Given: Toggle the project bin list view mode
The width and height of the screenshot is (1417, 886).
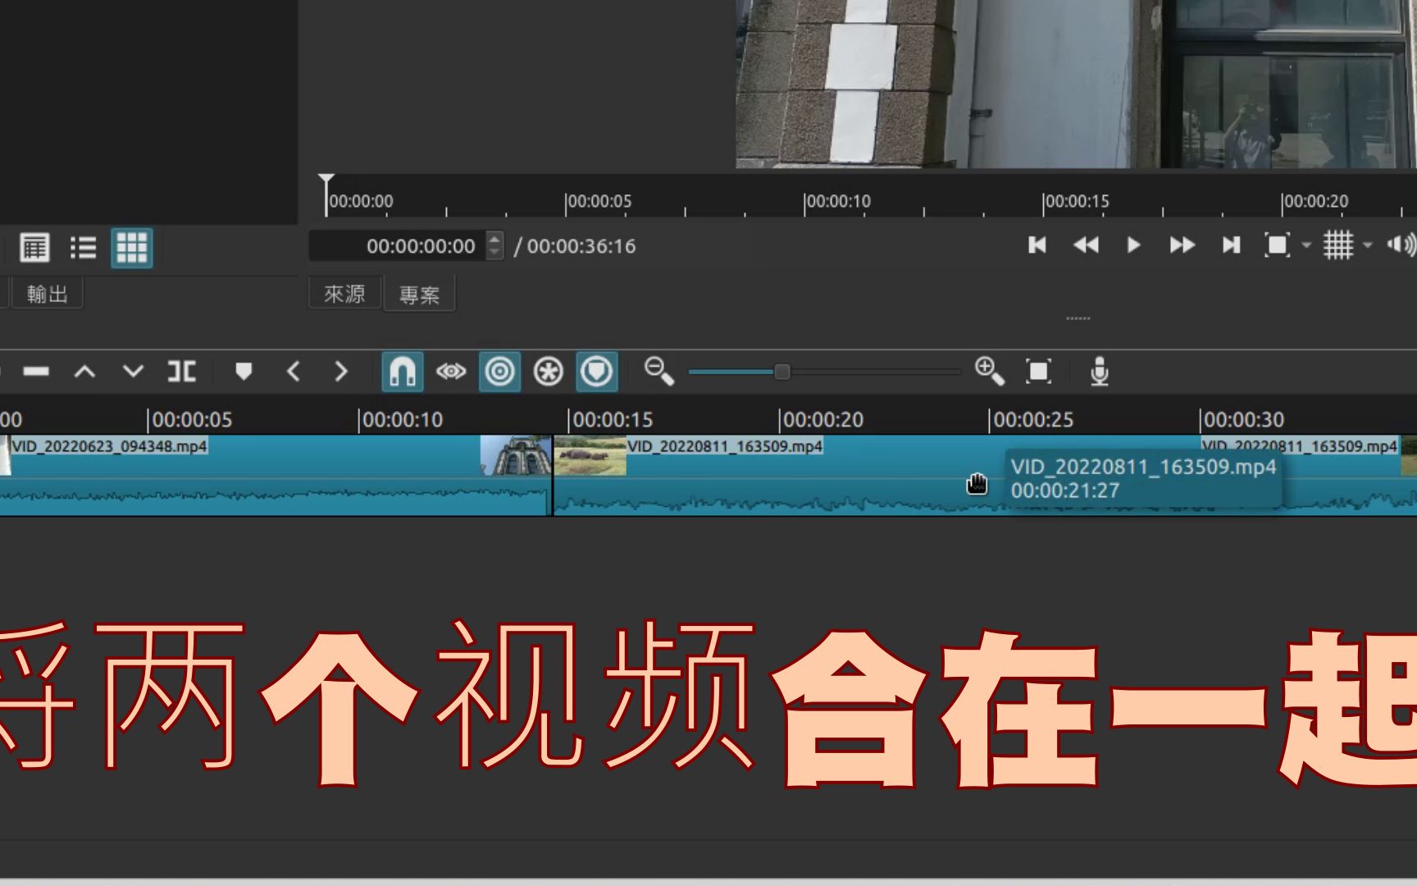Looking at the screenshot, I should 84,247.
